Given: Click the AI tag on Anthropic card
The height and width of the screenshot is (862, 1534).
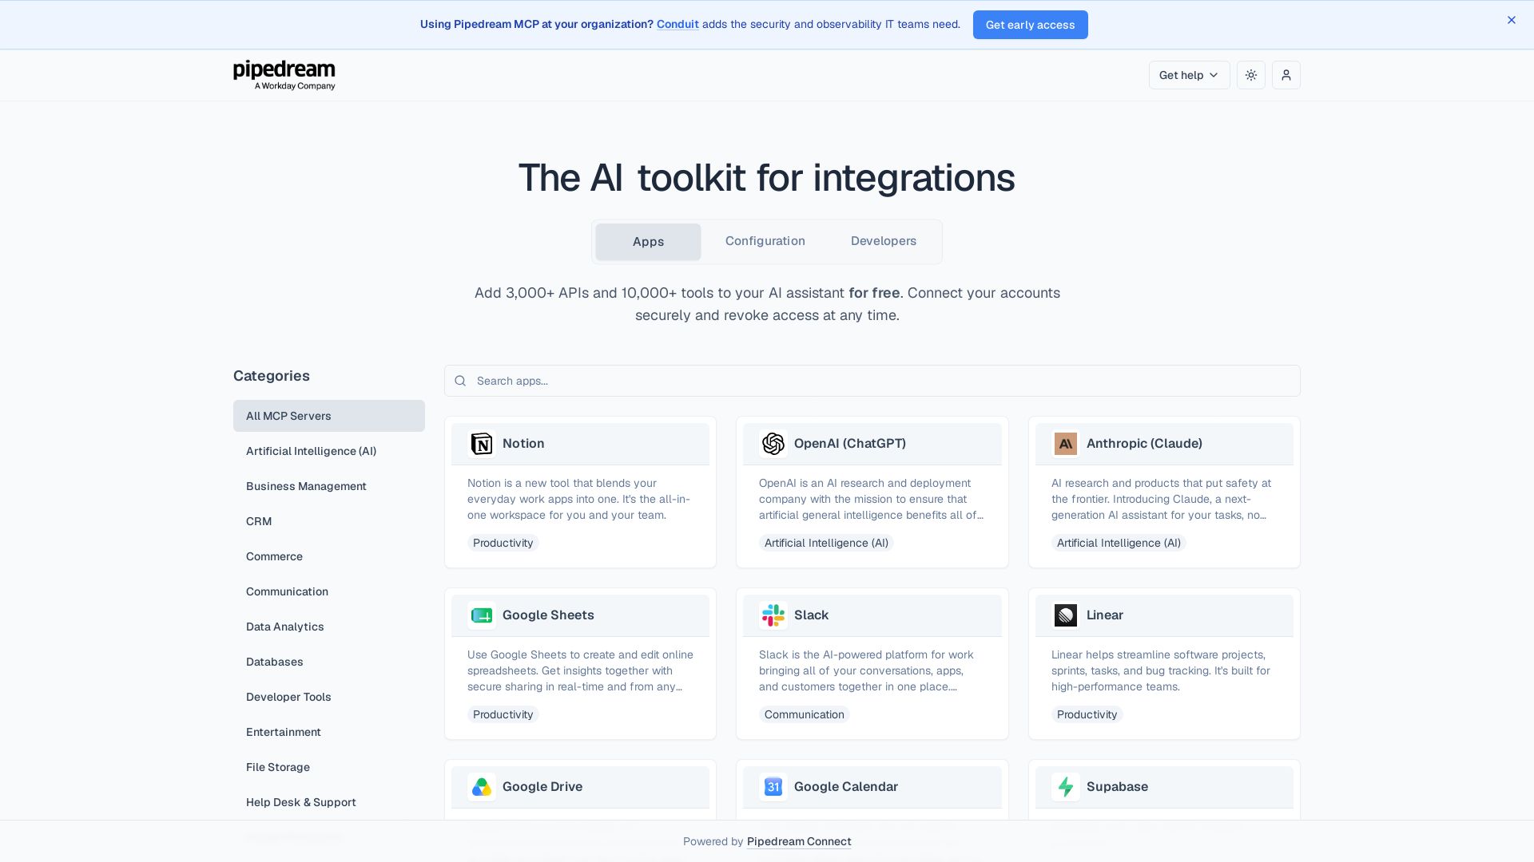Looking at the screenshot, I should click(x=1119, y=543).
